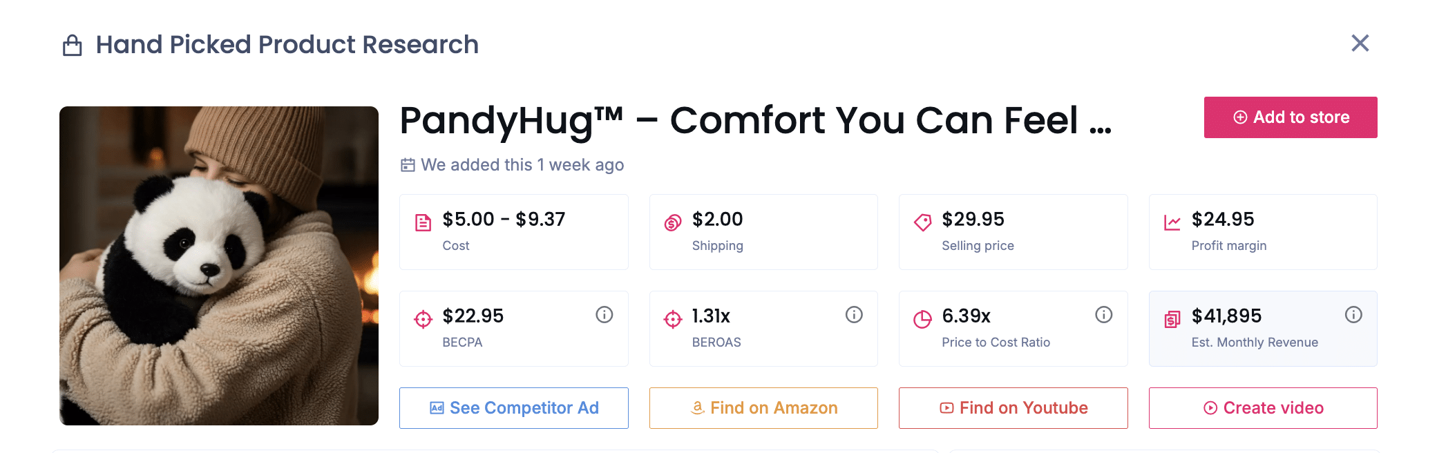1437x453 pixels.
Task: Open the PandyHug panda product image
Action: [219, 266]
